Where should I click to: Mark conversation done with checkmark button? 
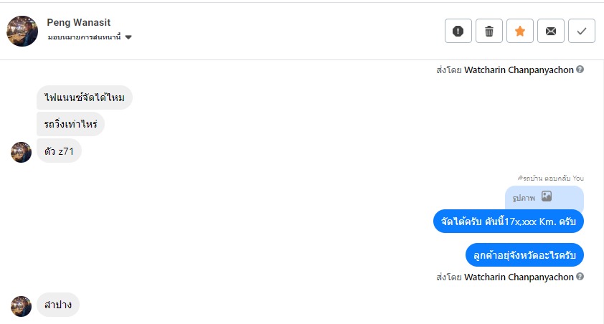(582, 31)
